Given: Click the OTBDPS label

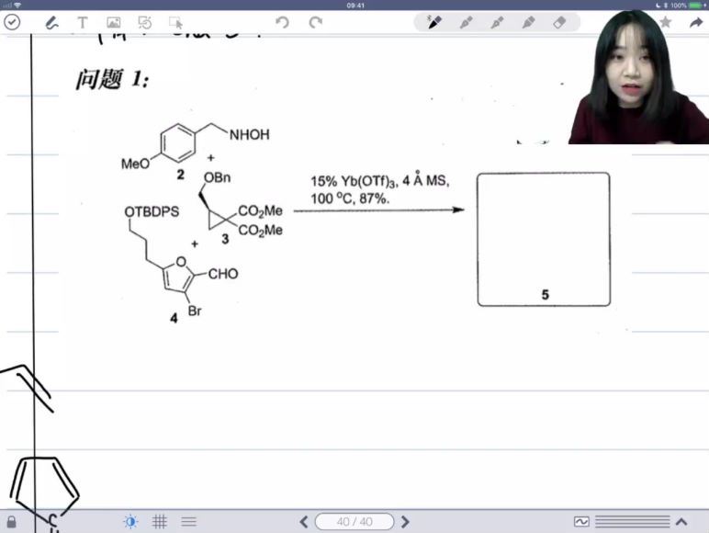Looking at the screenshot, I should tap(152, 211).
